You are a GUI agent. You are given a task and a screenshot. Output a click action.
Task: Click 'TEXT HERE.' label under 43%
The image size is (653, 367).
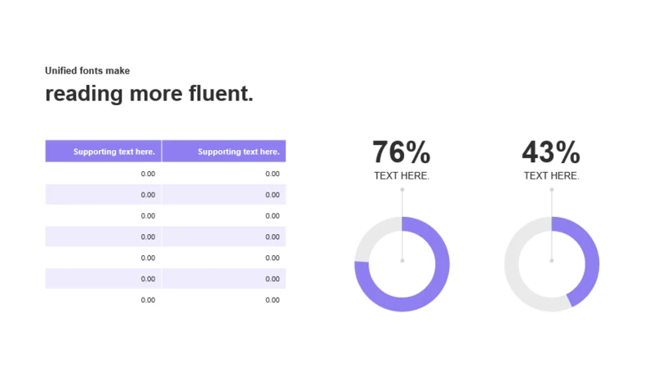click(552, 176)
